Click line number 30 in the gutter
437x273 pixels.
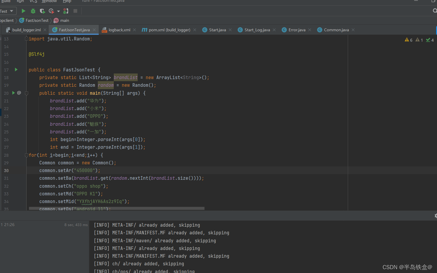pyautogui.click(x=6, y=171)
